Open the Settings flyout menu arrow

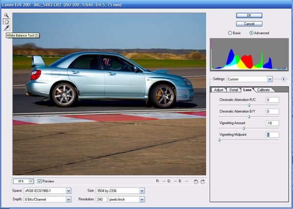tap(283, 79)
